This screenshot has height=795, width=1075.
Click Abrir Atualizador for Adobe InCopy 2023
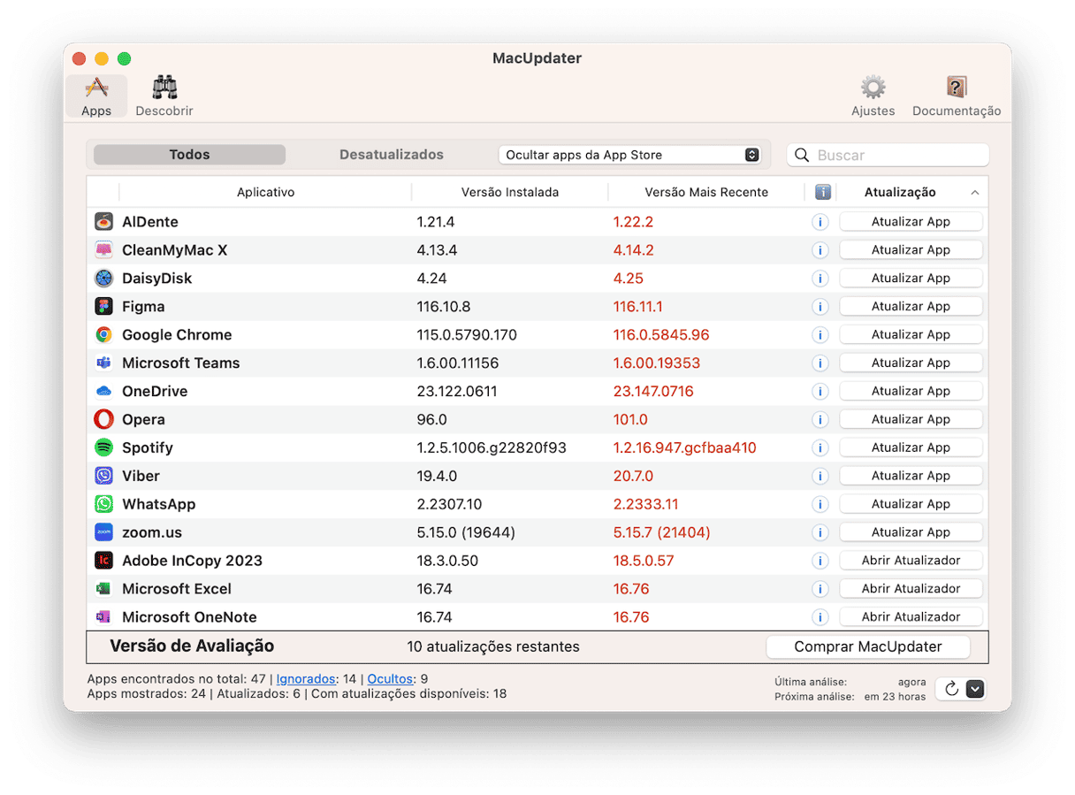911,561
